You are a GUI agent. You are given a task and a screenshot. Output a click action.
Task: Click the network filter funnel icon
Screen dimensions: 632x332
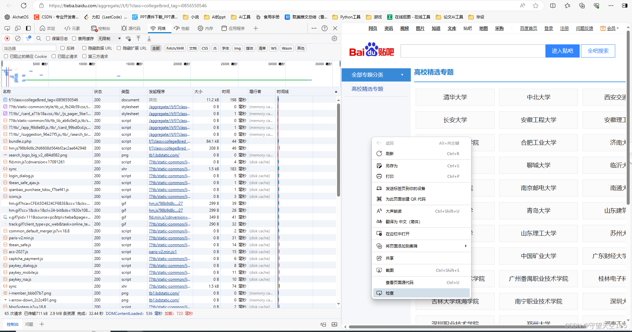coord(28,38)
